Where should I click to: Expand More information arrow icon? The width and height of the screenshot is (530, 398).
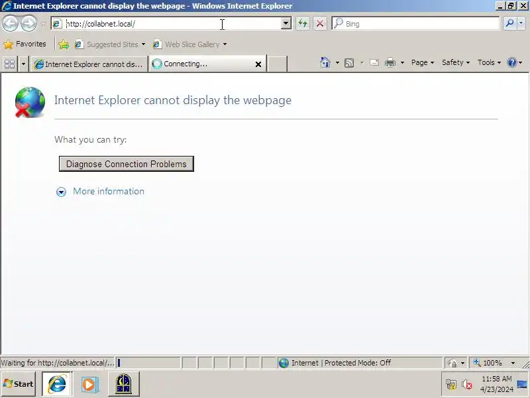pos(61,192)
